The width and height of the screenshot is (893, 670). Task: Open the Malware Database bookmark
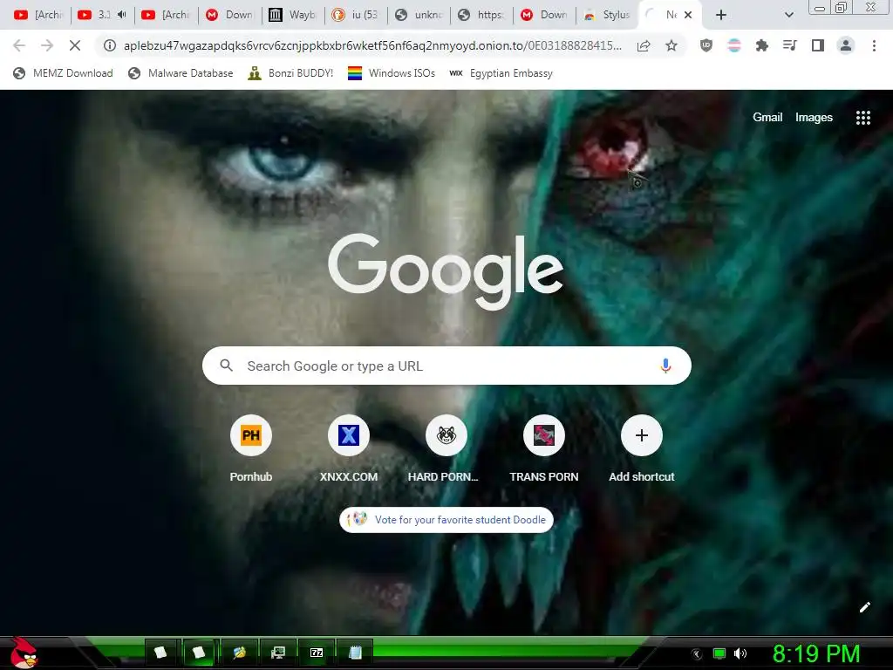tap(181, 73)
